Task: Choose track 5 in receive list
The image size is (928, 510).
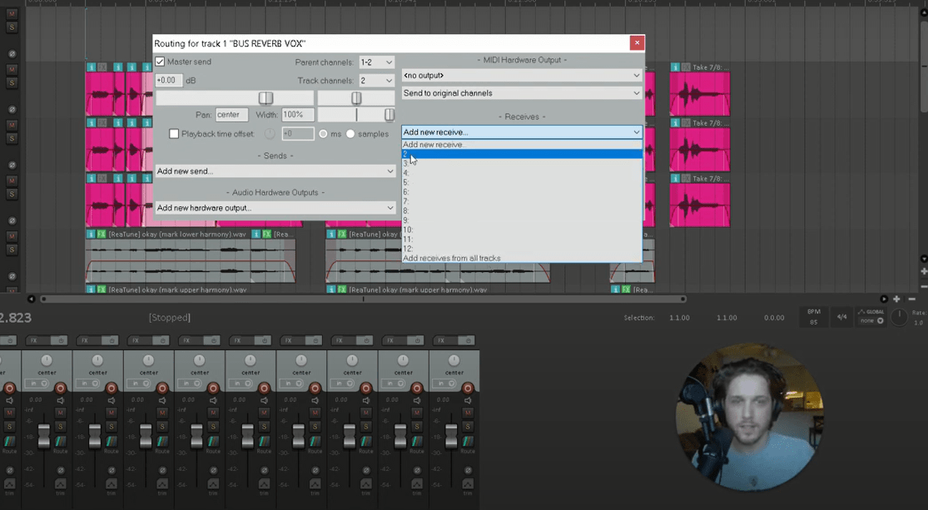Action: [x=521, y=182]
